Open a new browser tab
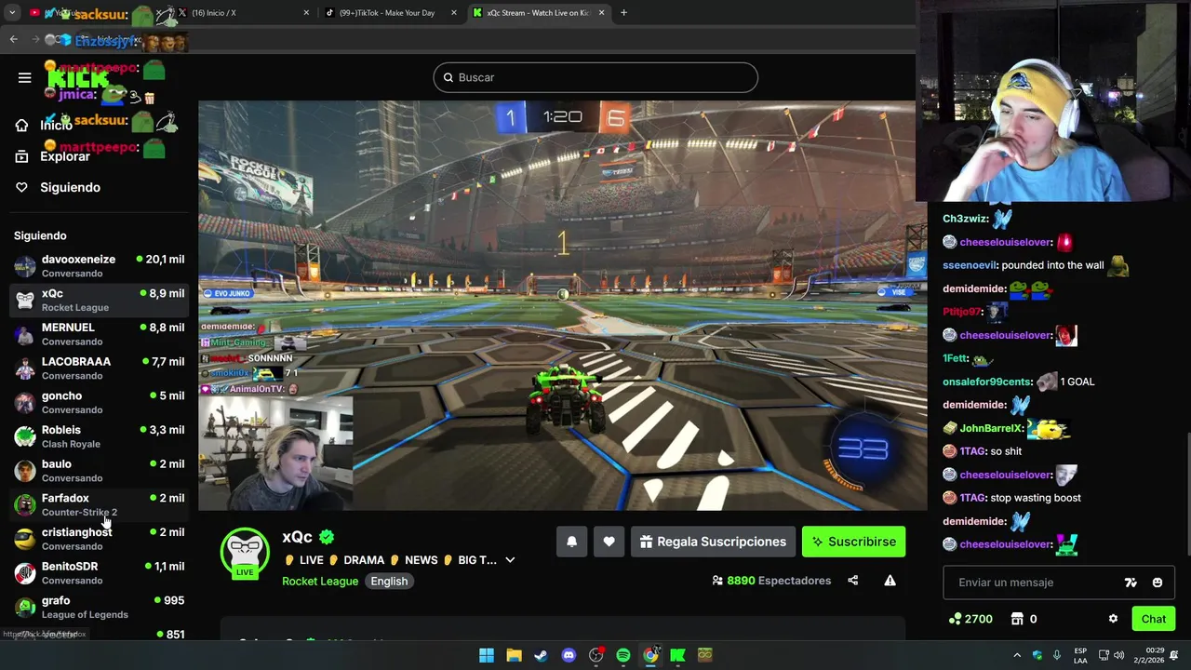 (623, 13)
